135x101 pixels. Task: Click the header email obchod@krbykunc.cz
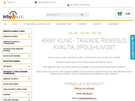pyautogui.click(x=47, y=2)
